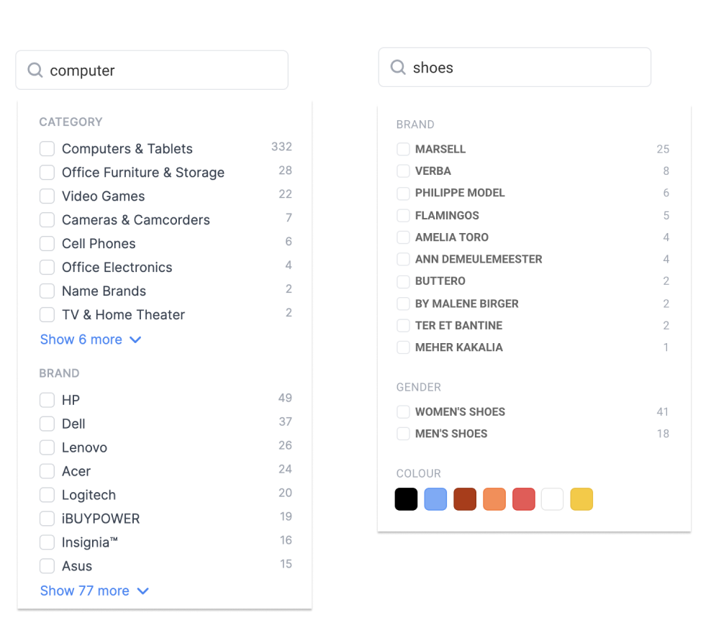Select the MARSELL brand checkbox
The height and width of the screenshot is (633, 711).
[x=403, y=149]
